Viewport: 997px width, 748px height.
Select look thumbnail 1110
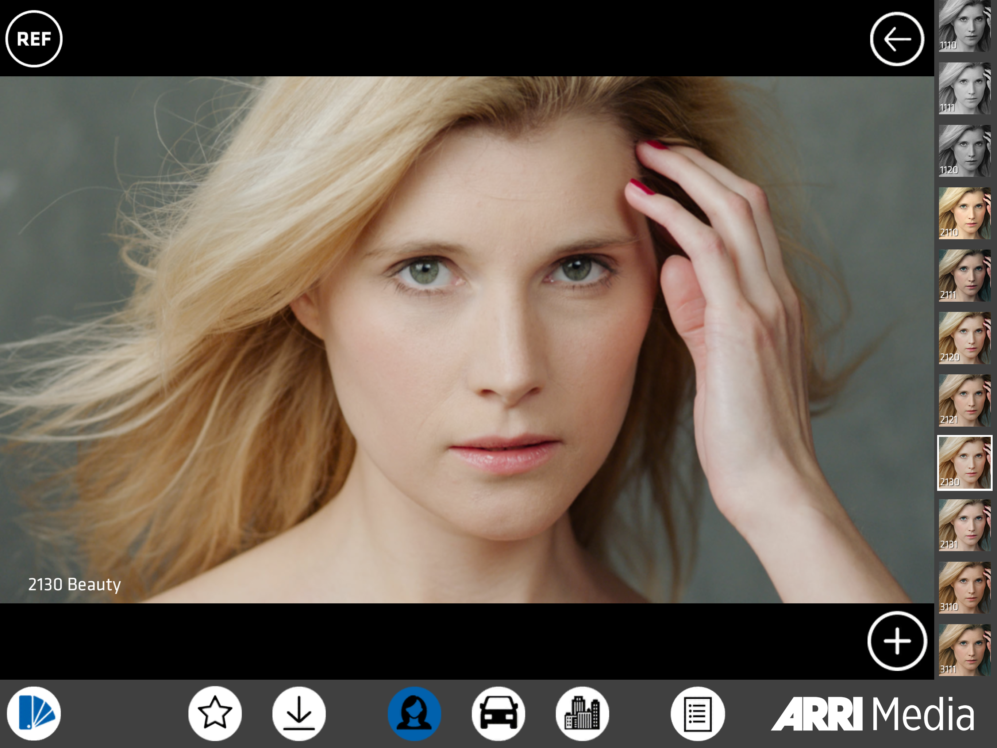[965, 26]
